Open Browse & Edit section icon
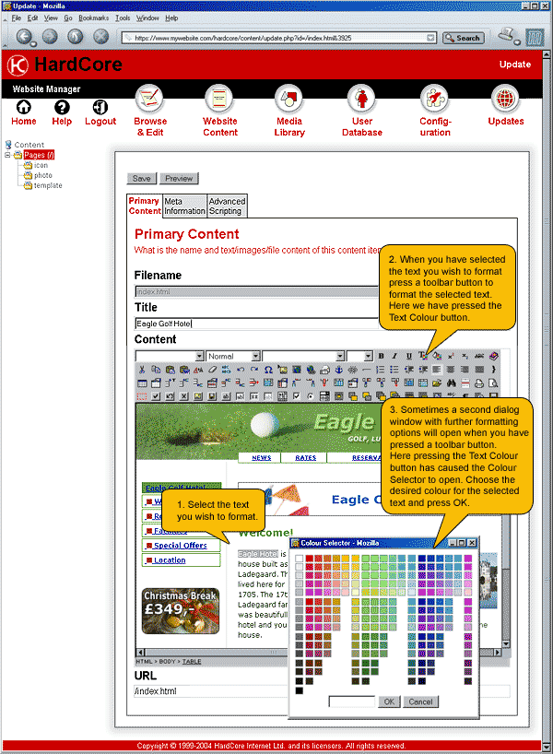Image resolution: width=553 pixels, height=754 pixels. tap(149, 99)
